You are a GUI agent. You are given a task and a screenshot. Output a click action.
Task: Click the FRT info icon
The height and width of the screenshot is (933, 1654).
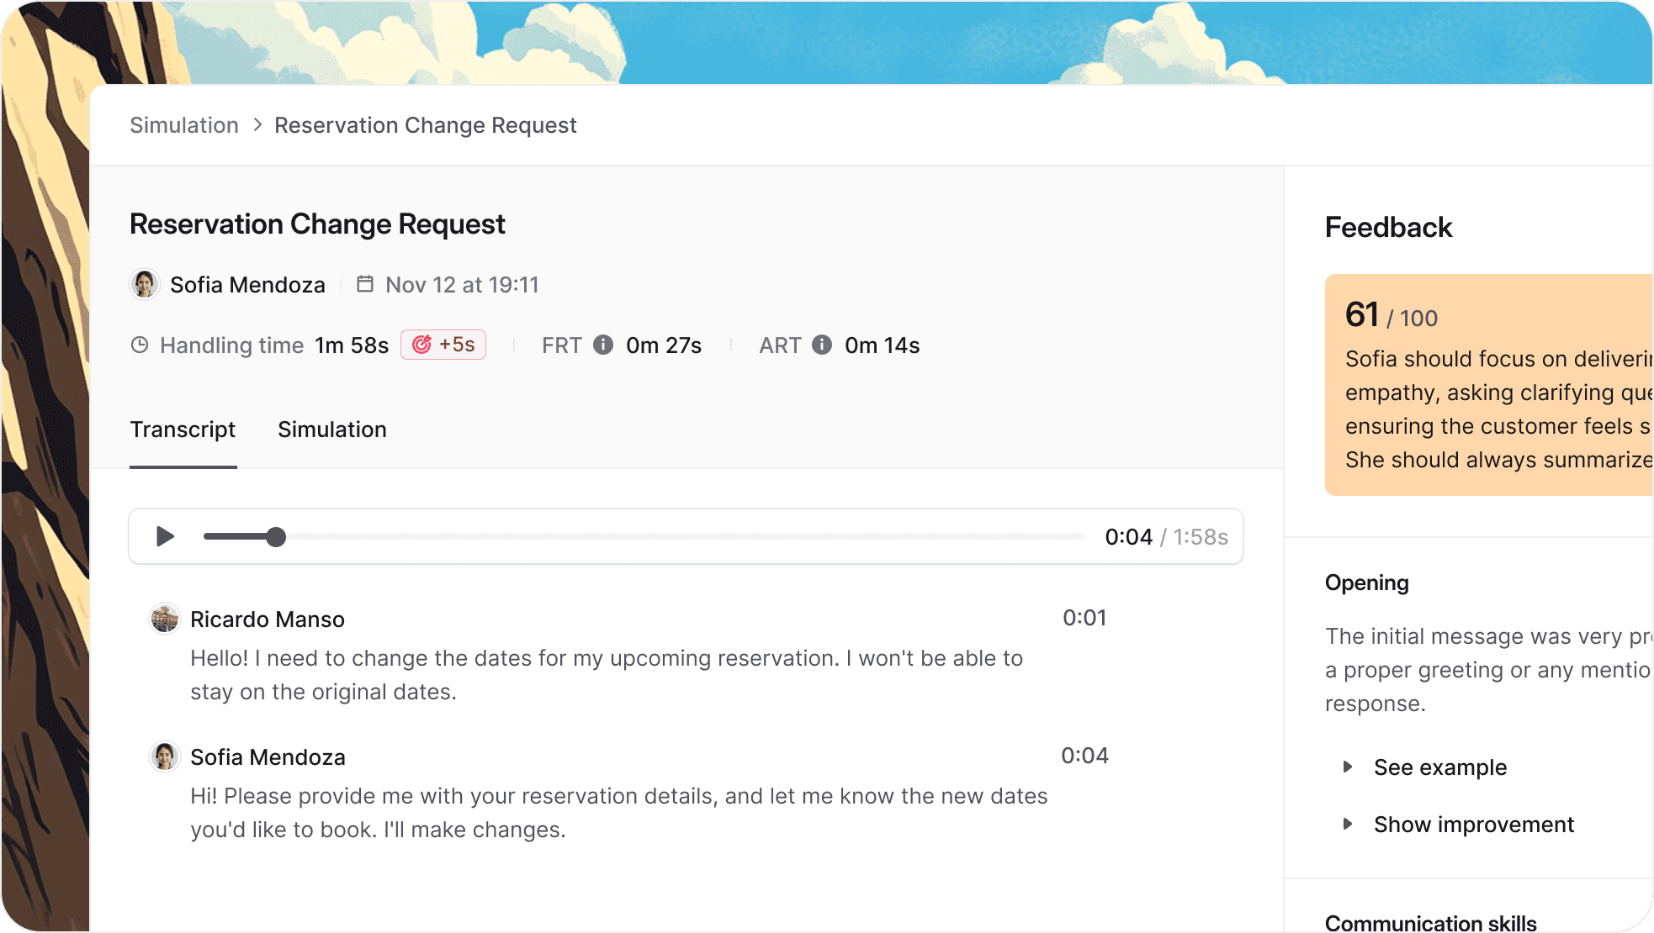603,345
